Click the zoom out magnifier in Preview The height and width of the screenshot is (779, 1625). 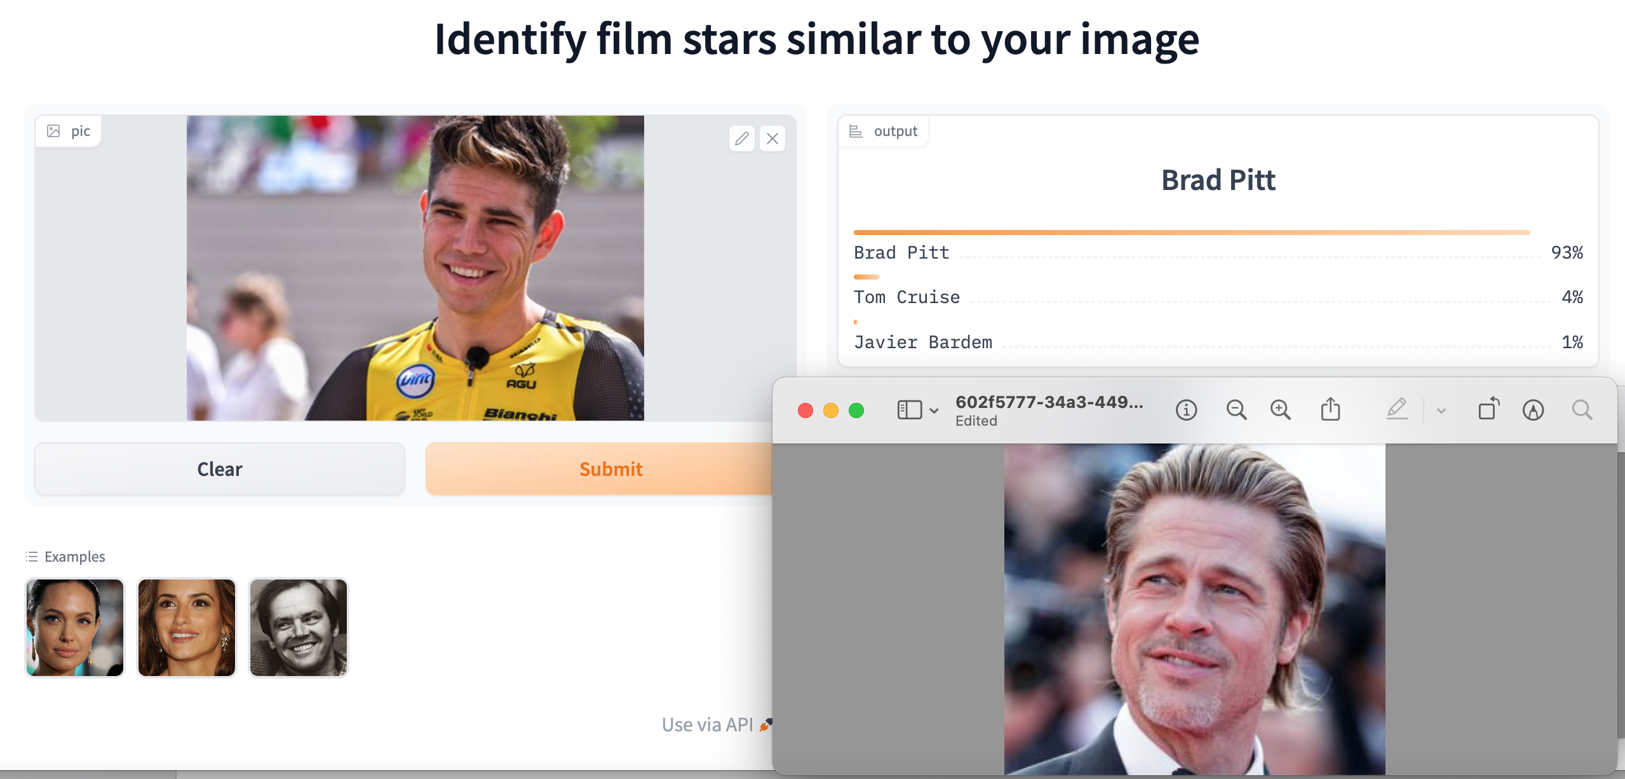(1236, 410)
